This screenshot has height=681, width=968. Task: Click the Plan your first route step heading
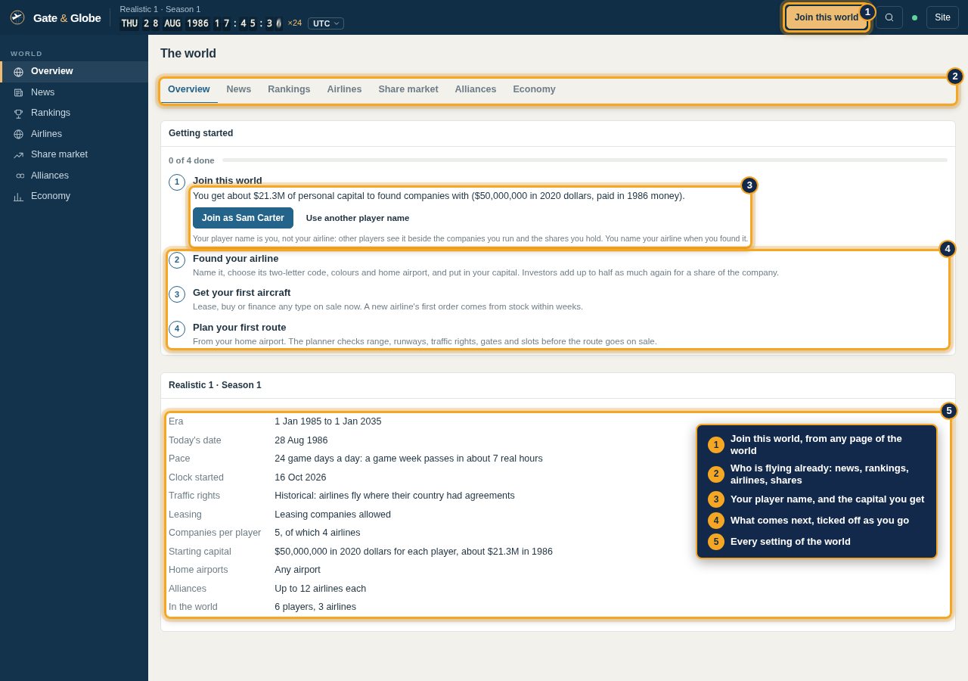pyautogui.click(x=239, y=328)
